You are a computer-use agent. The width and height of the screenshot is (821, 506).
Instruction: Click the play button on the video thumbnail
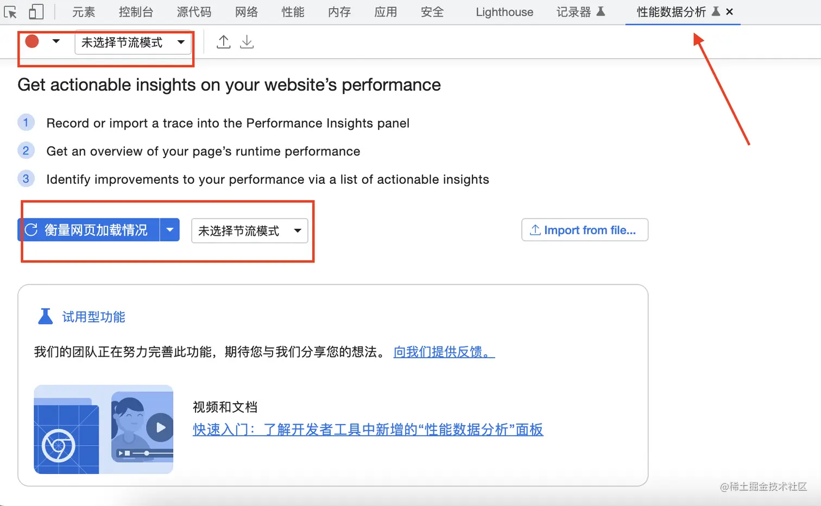point(160,427)
